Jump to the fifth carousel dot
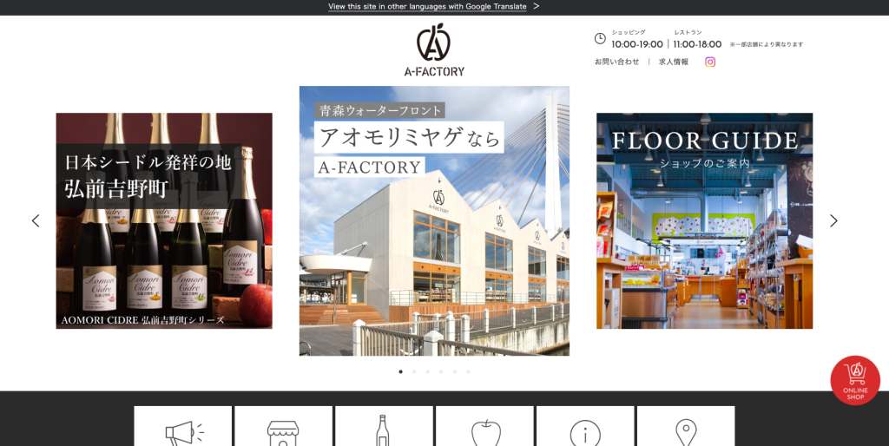This screenshot has height=446, width=889. [x=455, y=371]
